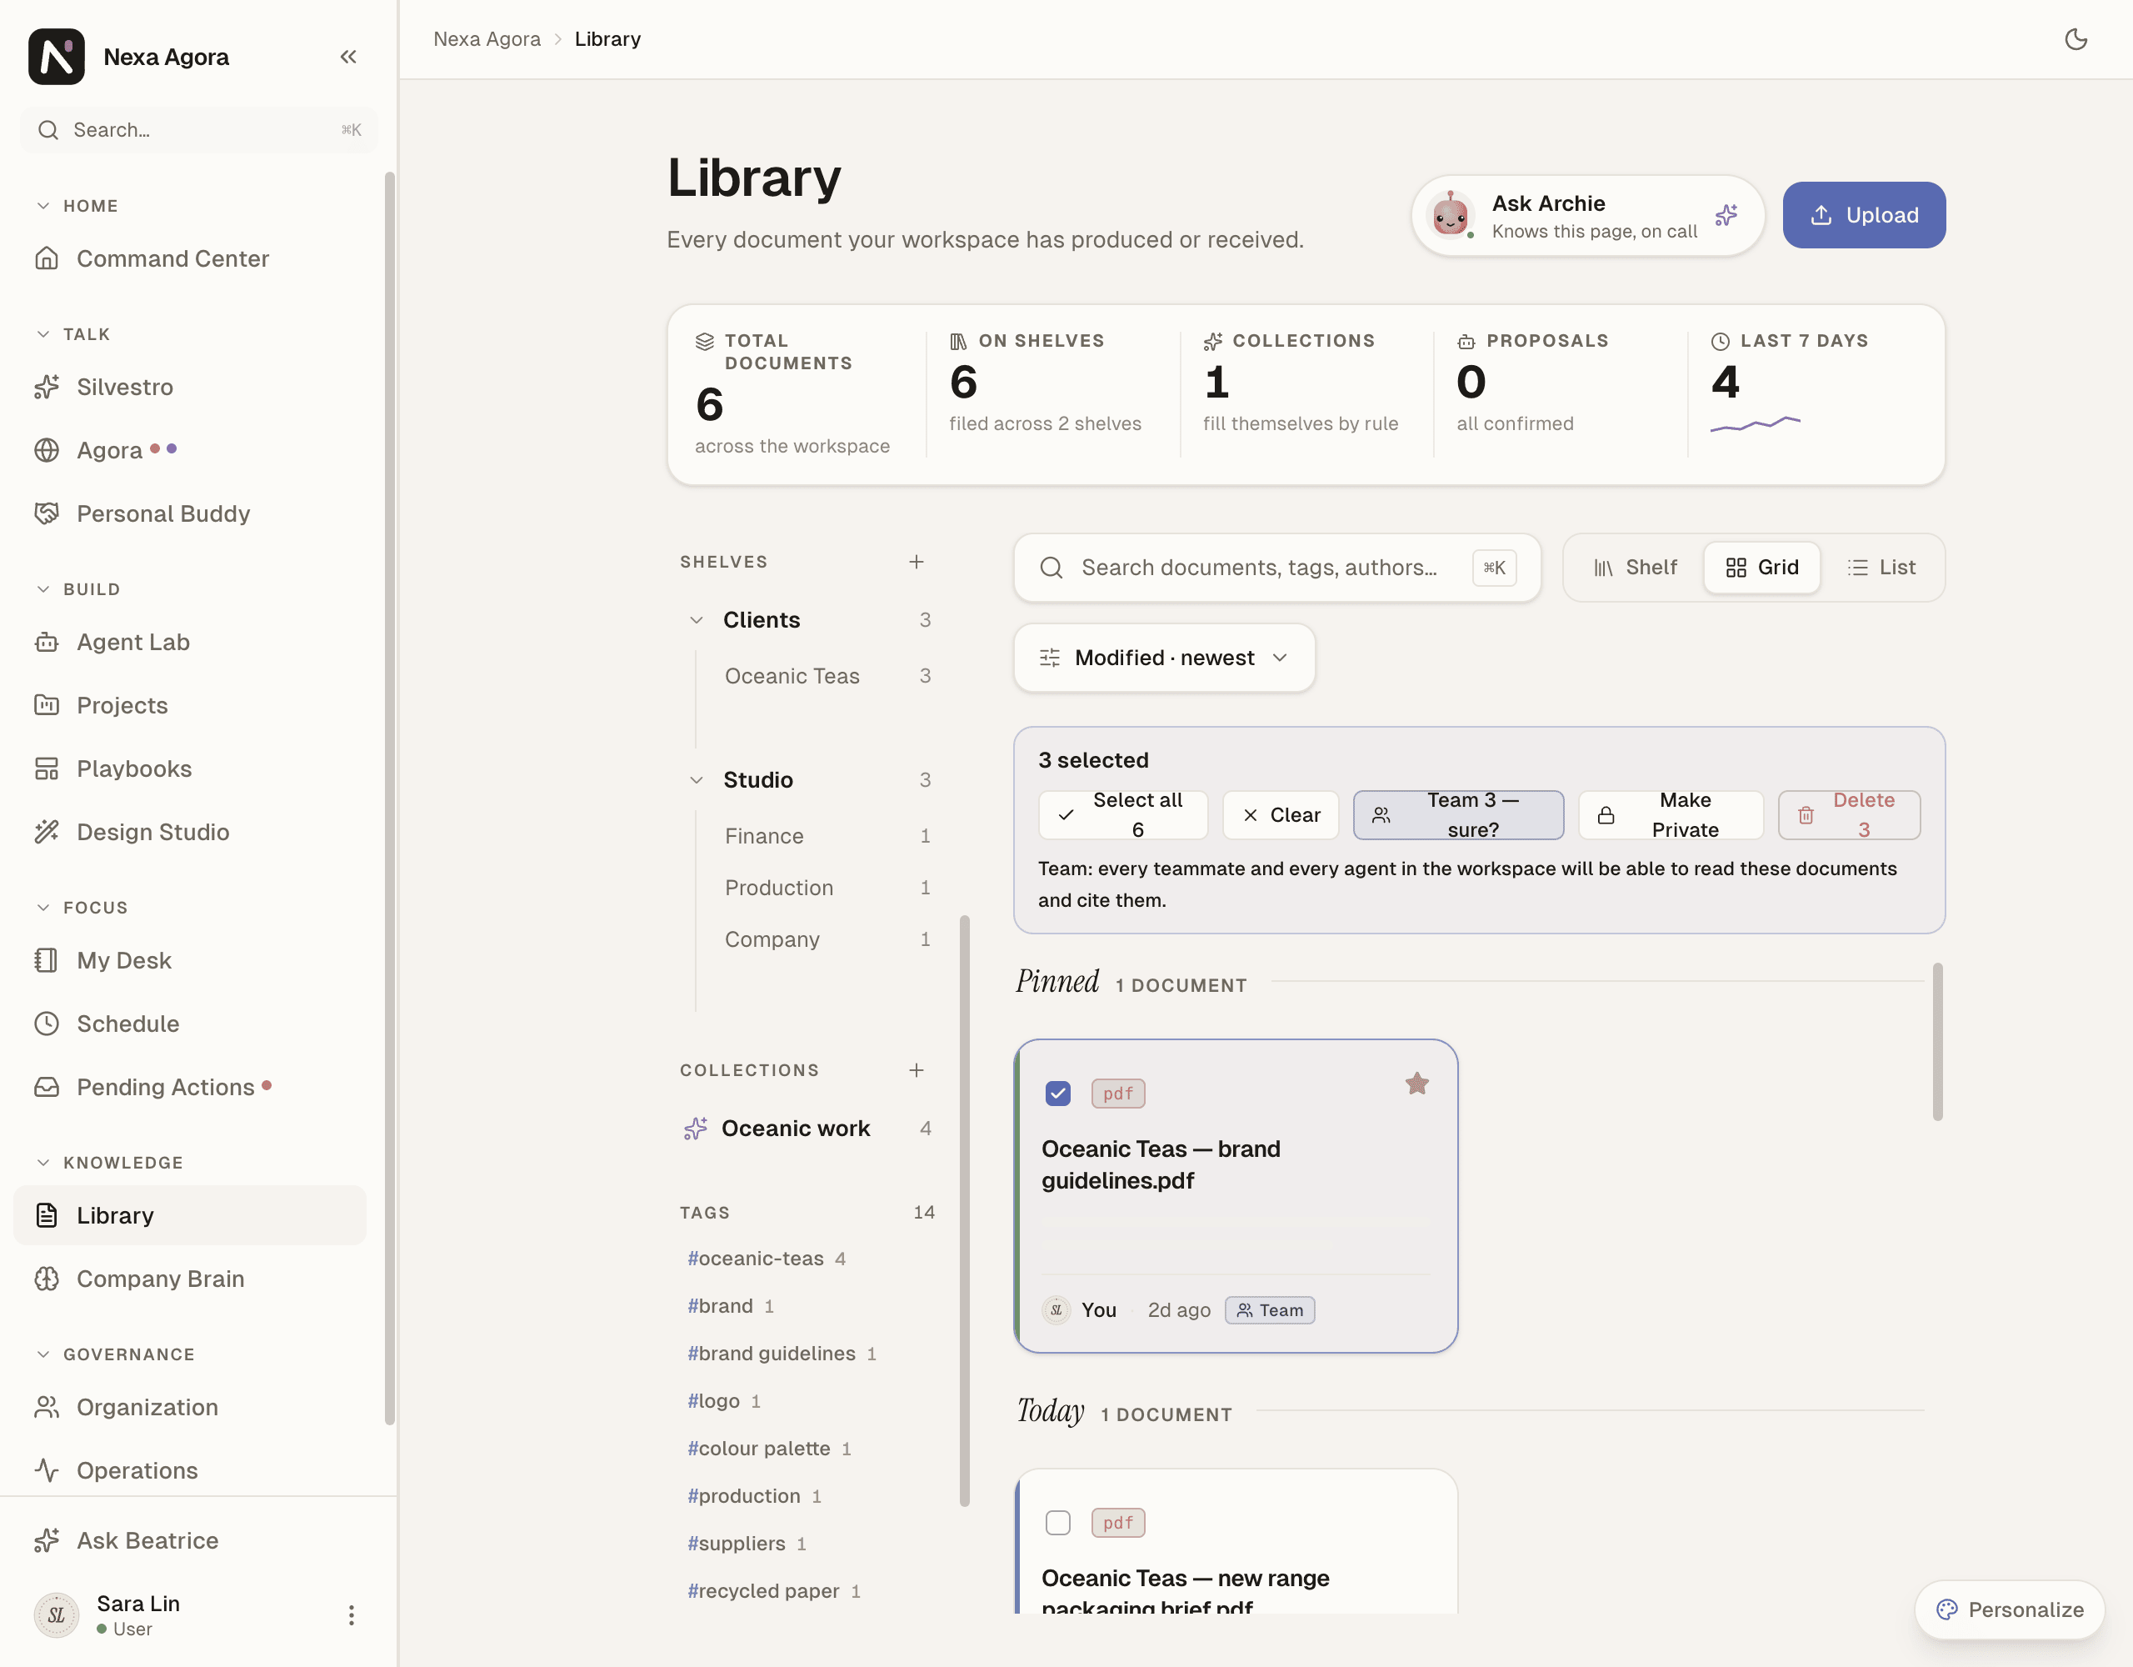Open Pending Actions inbox
2133x1667 pixels.
[189, 1088]
